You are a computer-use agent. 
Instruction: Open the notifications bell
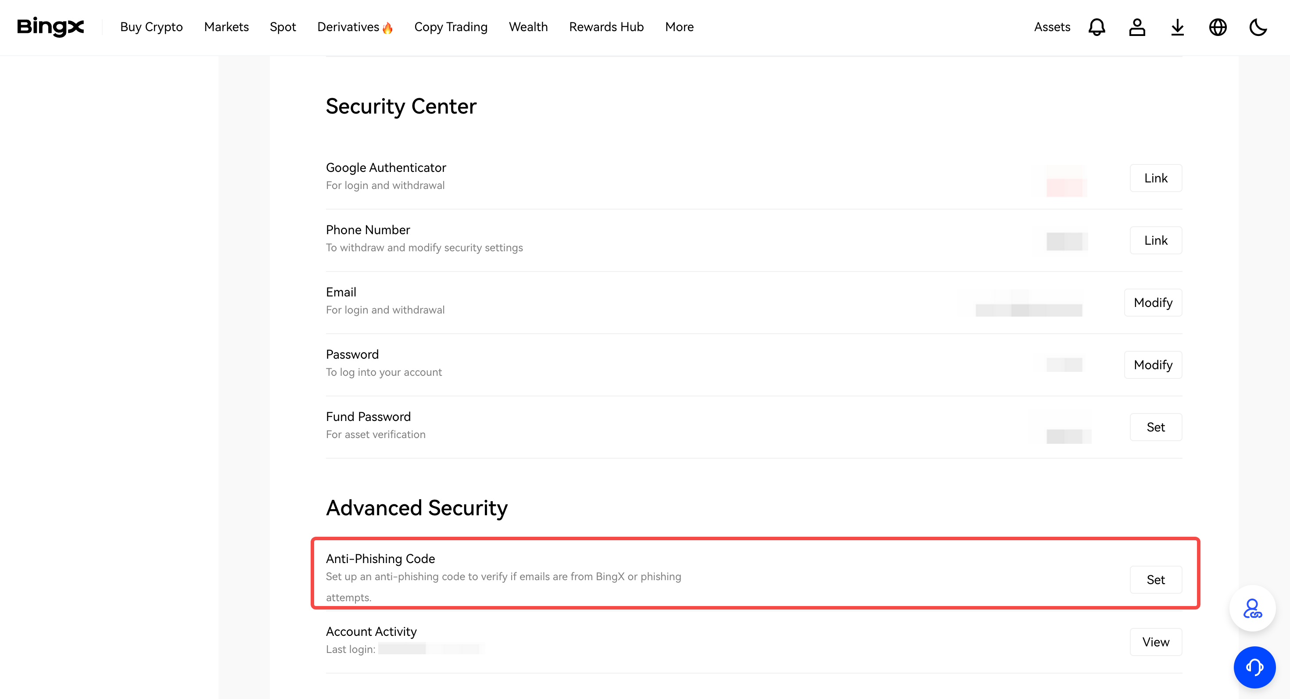pyautogui.click(x=1096, y=27)
